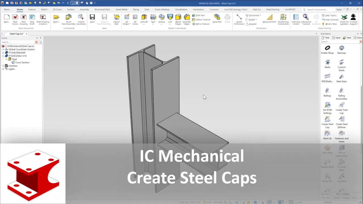Select the Sweep tool
The width and height of the screenshot is (363, 204).
[162, 19]
